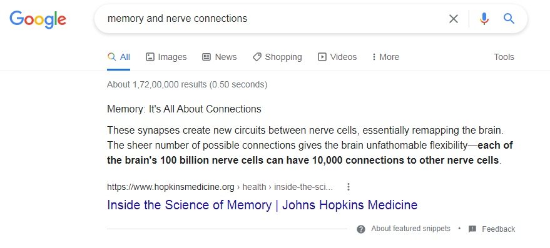Screen dimensions: 550x248
Task: Switch to Videos results tab
Action: 337,57
